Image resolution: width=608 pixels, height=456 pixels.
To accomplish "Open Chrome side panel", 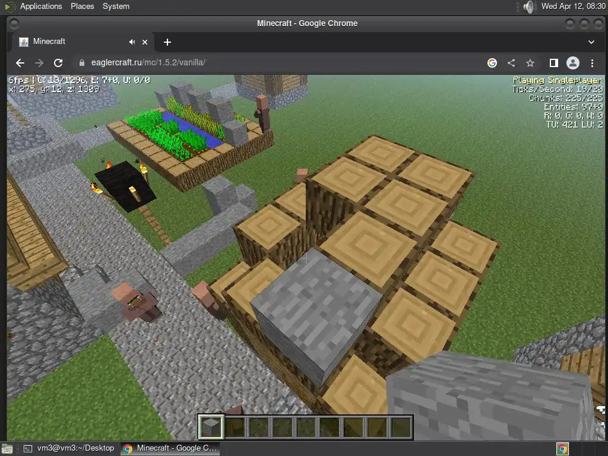I will (x=554, y=63).
